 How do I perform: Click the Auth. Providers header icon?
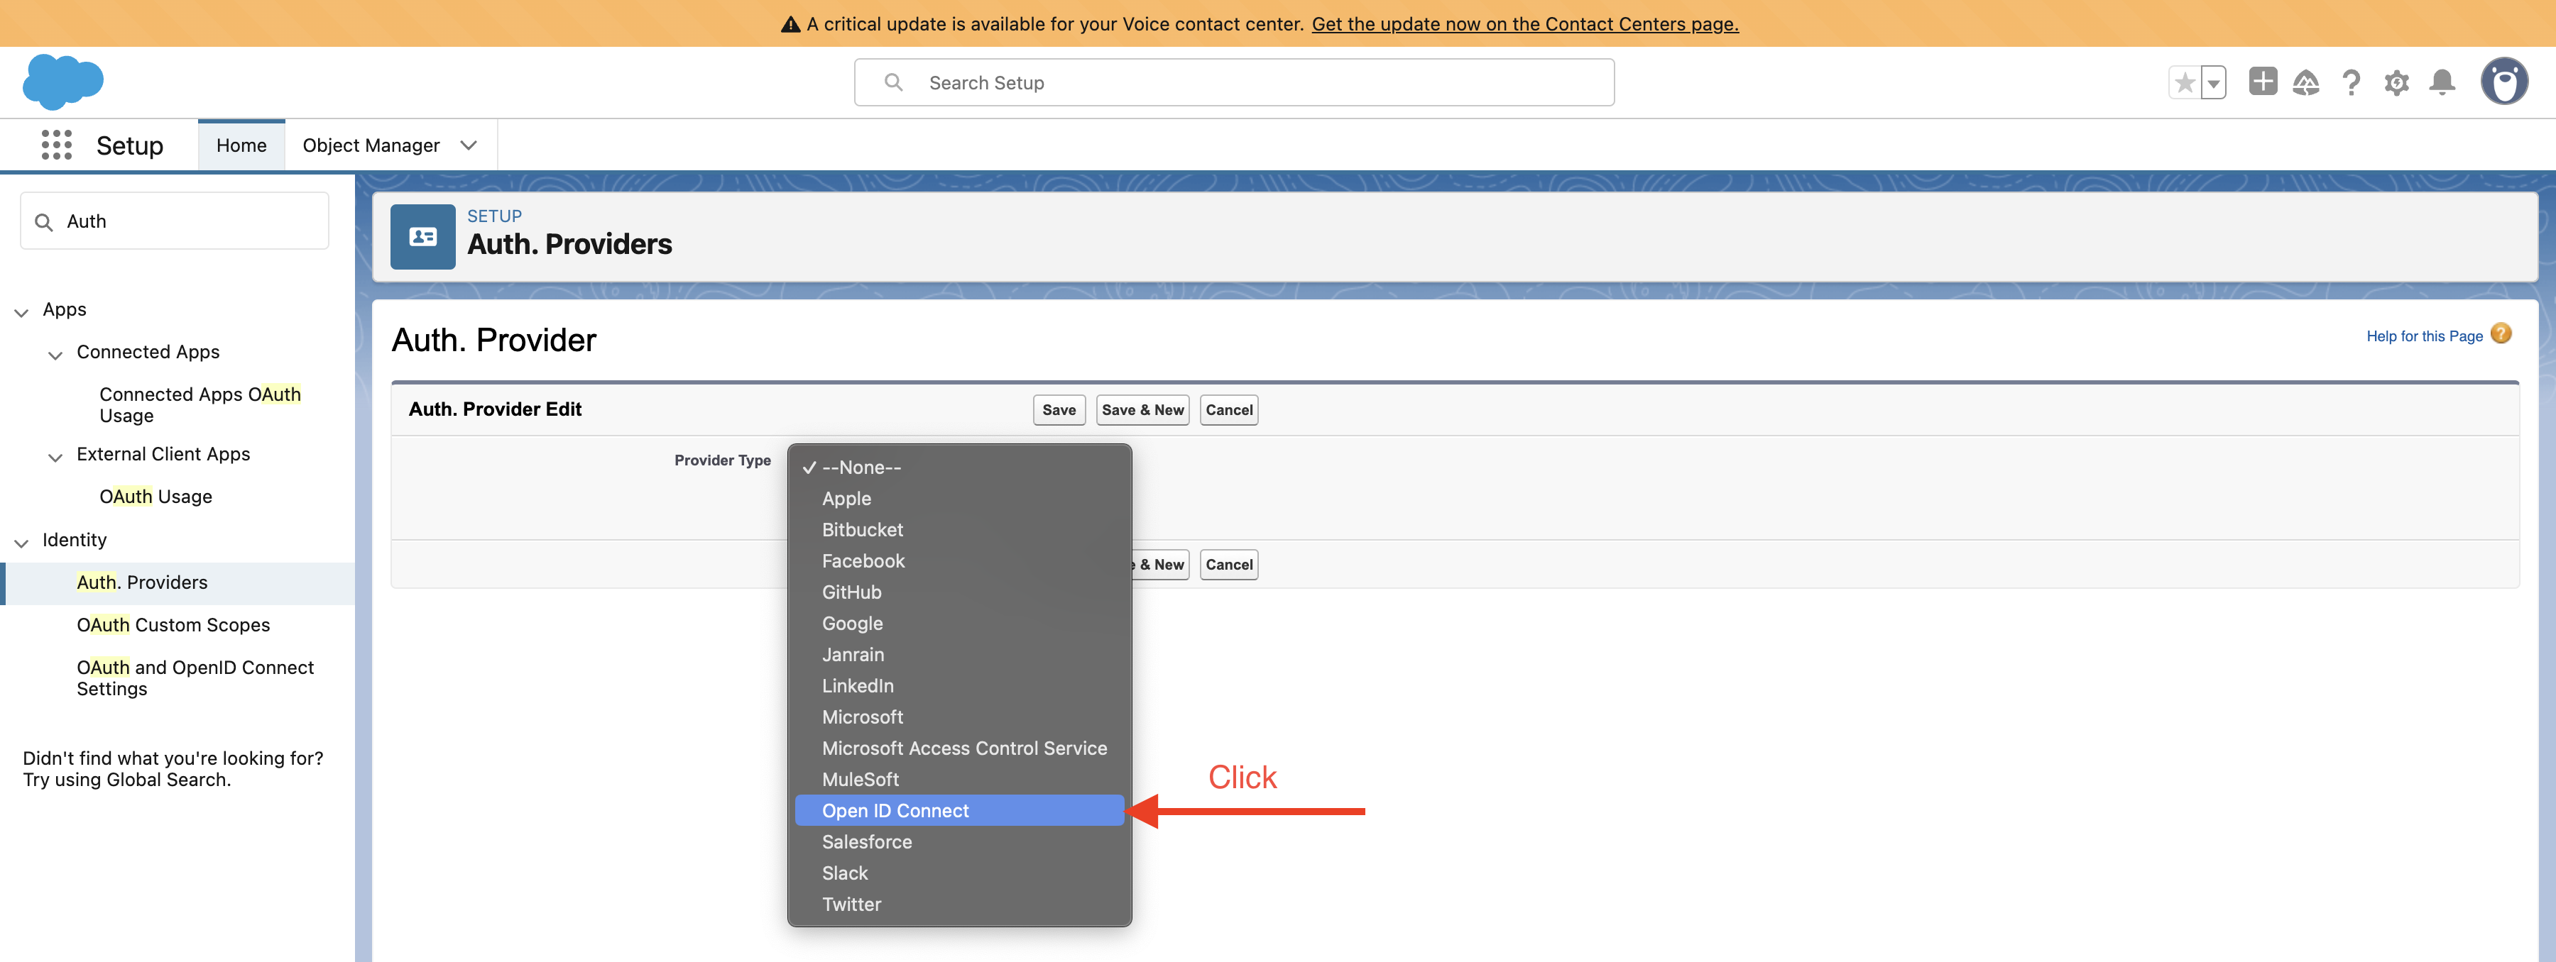422,236
